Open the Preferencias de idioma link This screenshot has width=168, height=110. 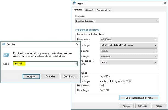(87, 30)
